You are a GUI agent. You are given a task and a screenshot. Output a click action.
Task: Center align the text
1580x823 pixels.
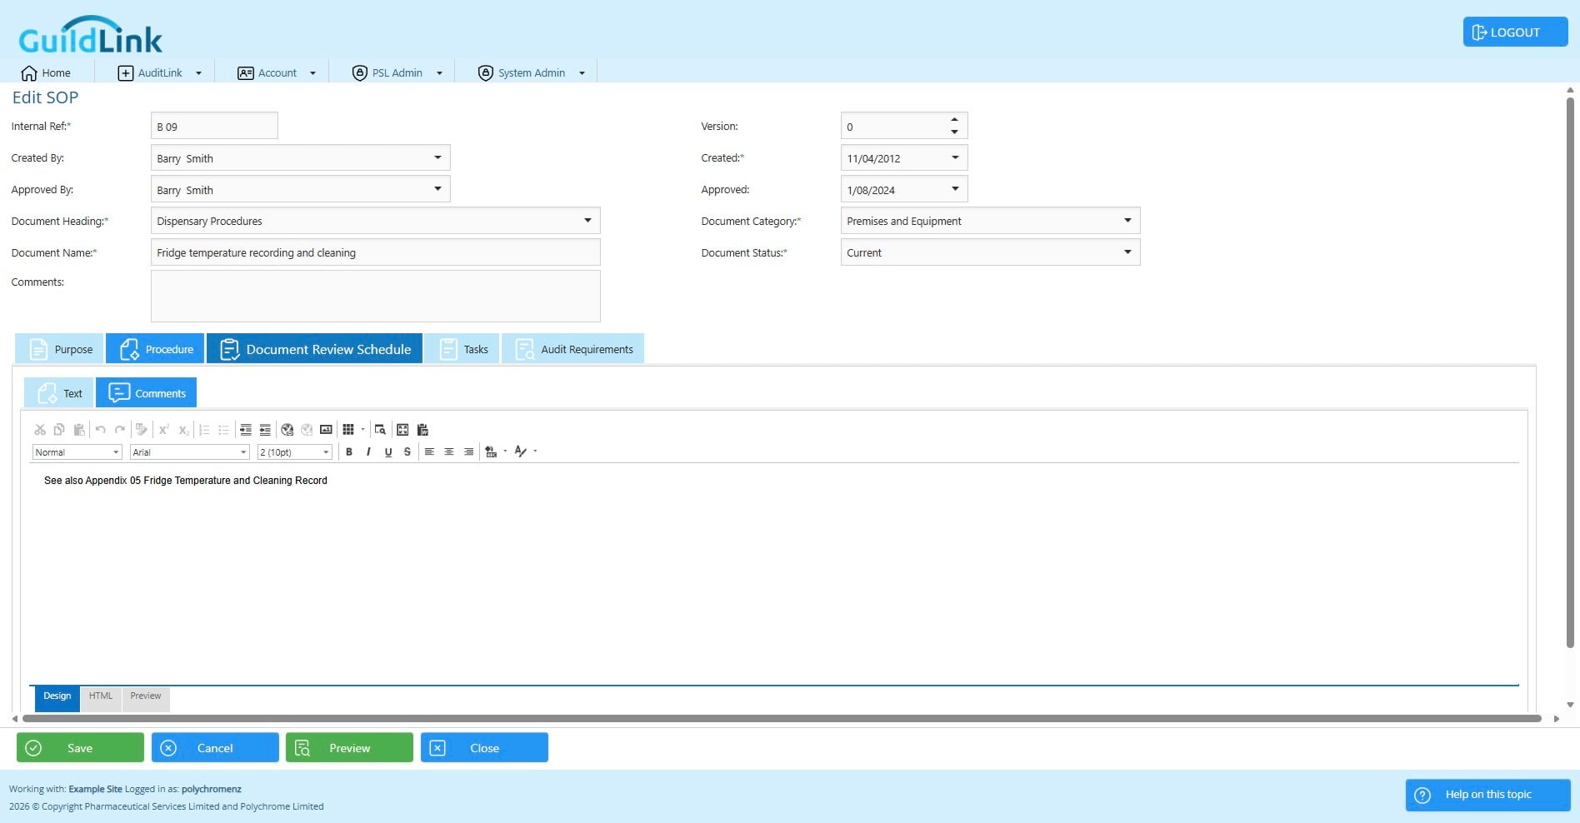tap(449, 451)
